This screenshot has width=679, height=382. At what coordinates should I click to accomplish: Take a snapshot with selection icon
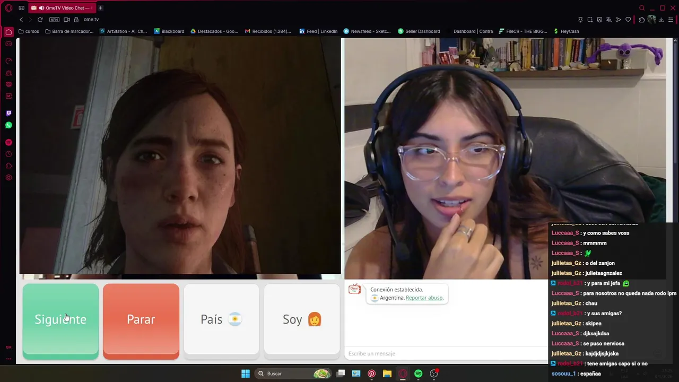(590, 20)
